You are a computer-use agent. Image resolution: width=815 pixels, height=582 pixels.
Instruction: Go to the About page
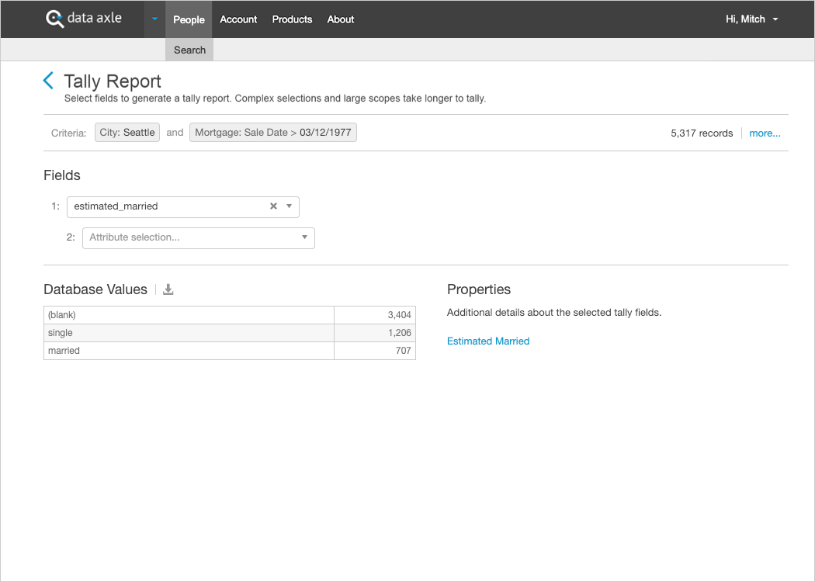tap(341, 19)
